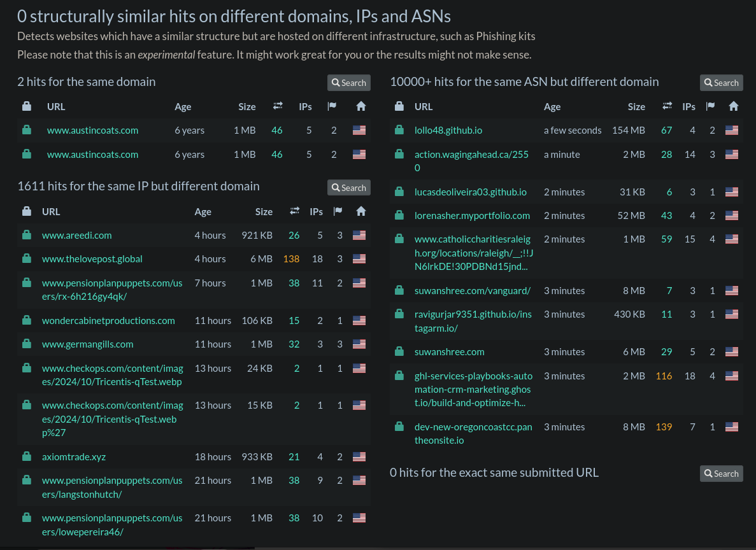The height and width of the screenshot is (550, 756).
Task: Click the US flag for wondercabinetproductions.com
Action: pyautogui.click(x=359, y=320)
